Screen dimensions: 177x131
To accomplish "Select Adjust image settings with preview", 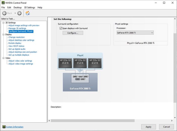I will [x=24, y=25].
